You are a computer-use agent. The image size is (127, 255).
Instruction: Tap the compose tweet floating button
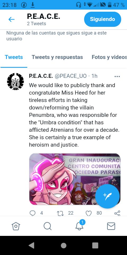pos(108,196)
